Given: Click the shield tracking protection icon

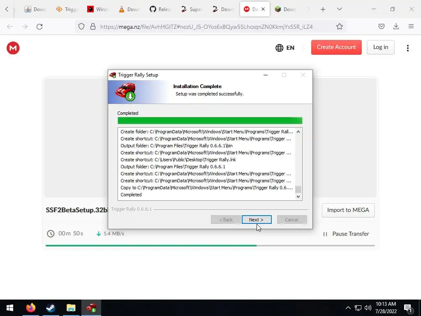Looking at the screenshot, I should coord(81,27).
